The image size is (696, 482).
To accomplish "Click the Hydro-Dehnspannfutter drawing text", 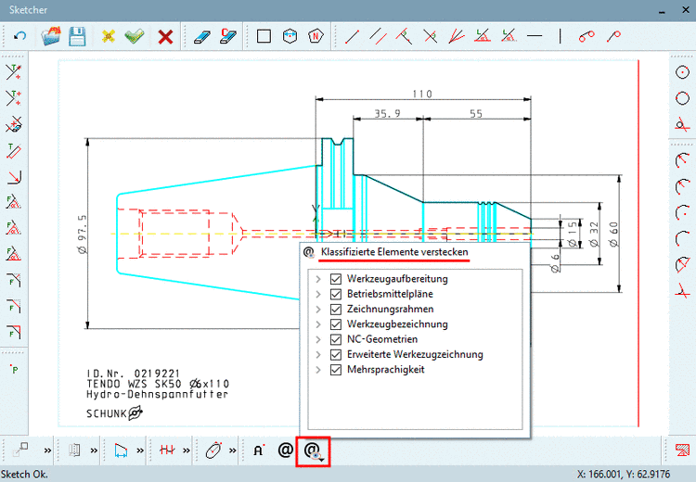I will [x=157, y=394].
